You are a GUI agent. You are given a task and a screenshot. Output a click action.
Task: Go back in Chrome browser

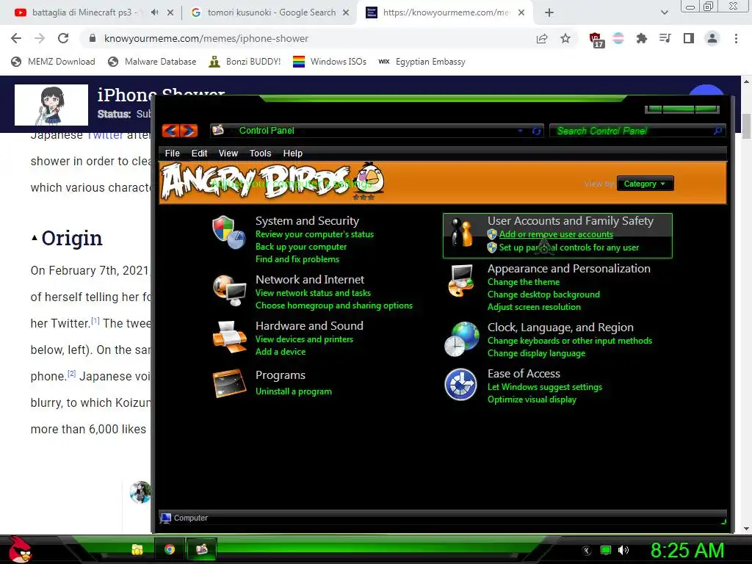coord(16,38)
